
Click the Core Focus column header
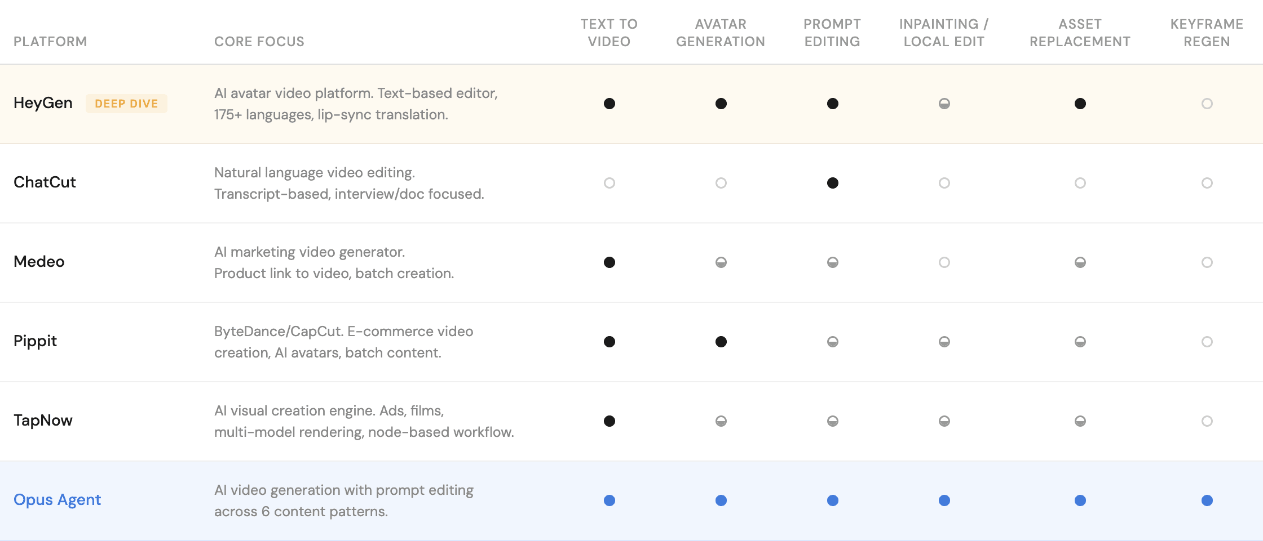pos(259,42)
